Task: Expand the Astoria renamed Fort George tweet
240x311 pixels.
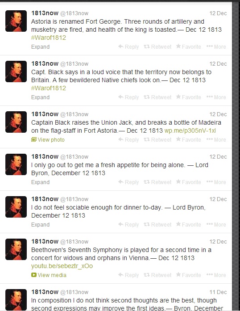Action: pos(41,47)
